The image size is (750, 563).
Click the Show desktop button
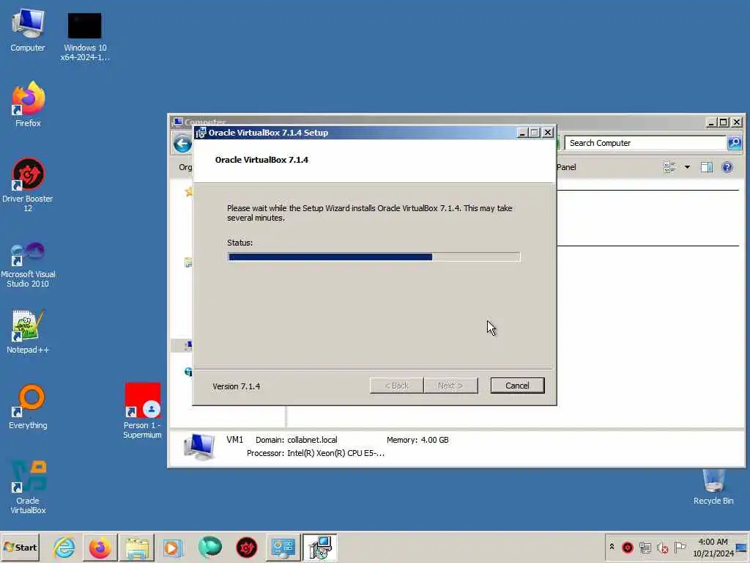coord(741,547)
